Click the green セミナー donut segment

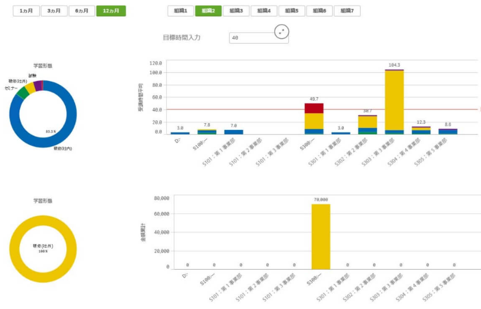click(x=23, y=92)
